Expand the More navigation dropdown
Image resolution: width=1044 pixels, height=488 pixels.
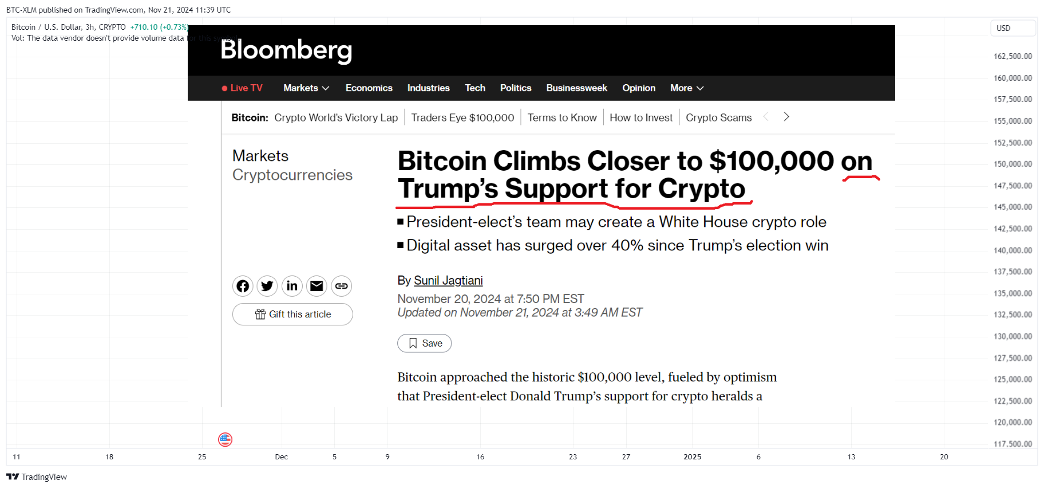[687, 88]
